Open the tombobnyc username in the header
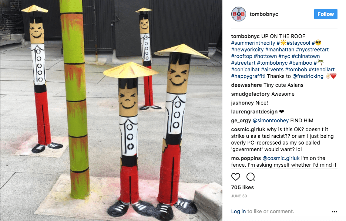 pyautogui.click(x=264, y=14)
